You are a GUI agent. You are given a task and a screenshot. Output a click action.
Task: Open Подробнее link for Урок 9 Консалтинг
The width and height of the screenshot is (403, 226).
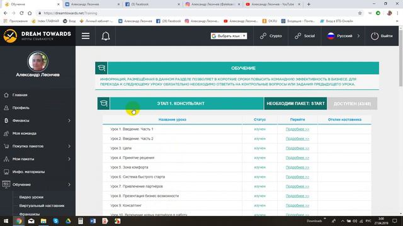tap(297, 205)
